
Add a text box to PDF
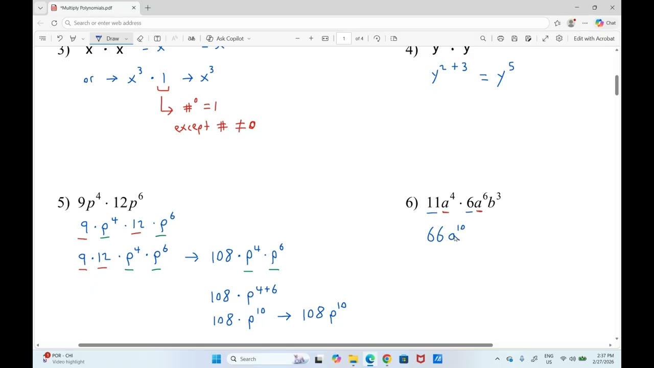coord(157,38)
